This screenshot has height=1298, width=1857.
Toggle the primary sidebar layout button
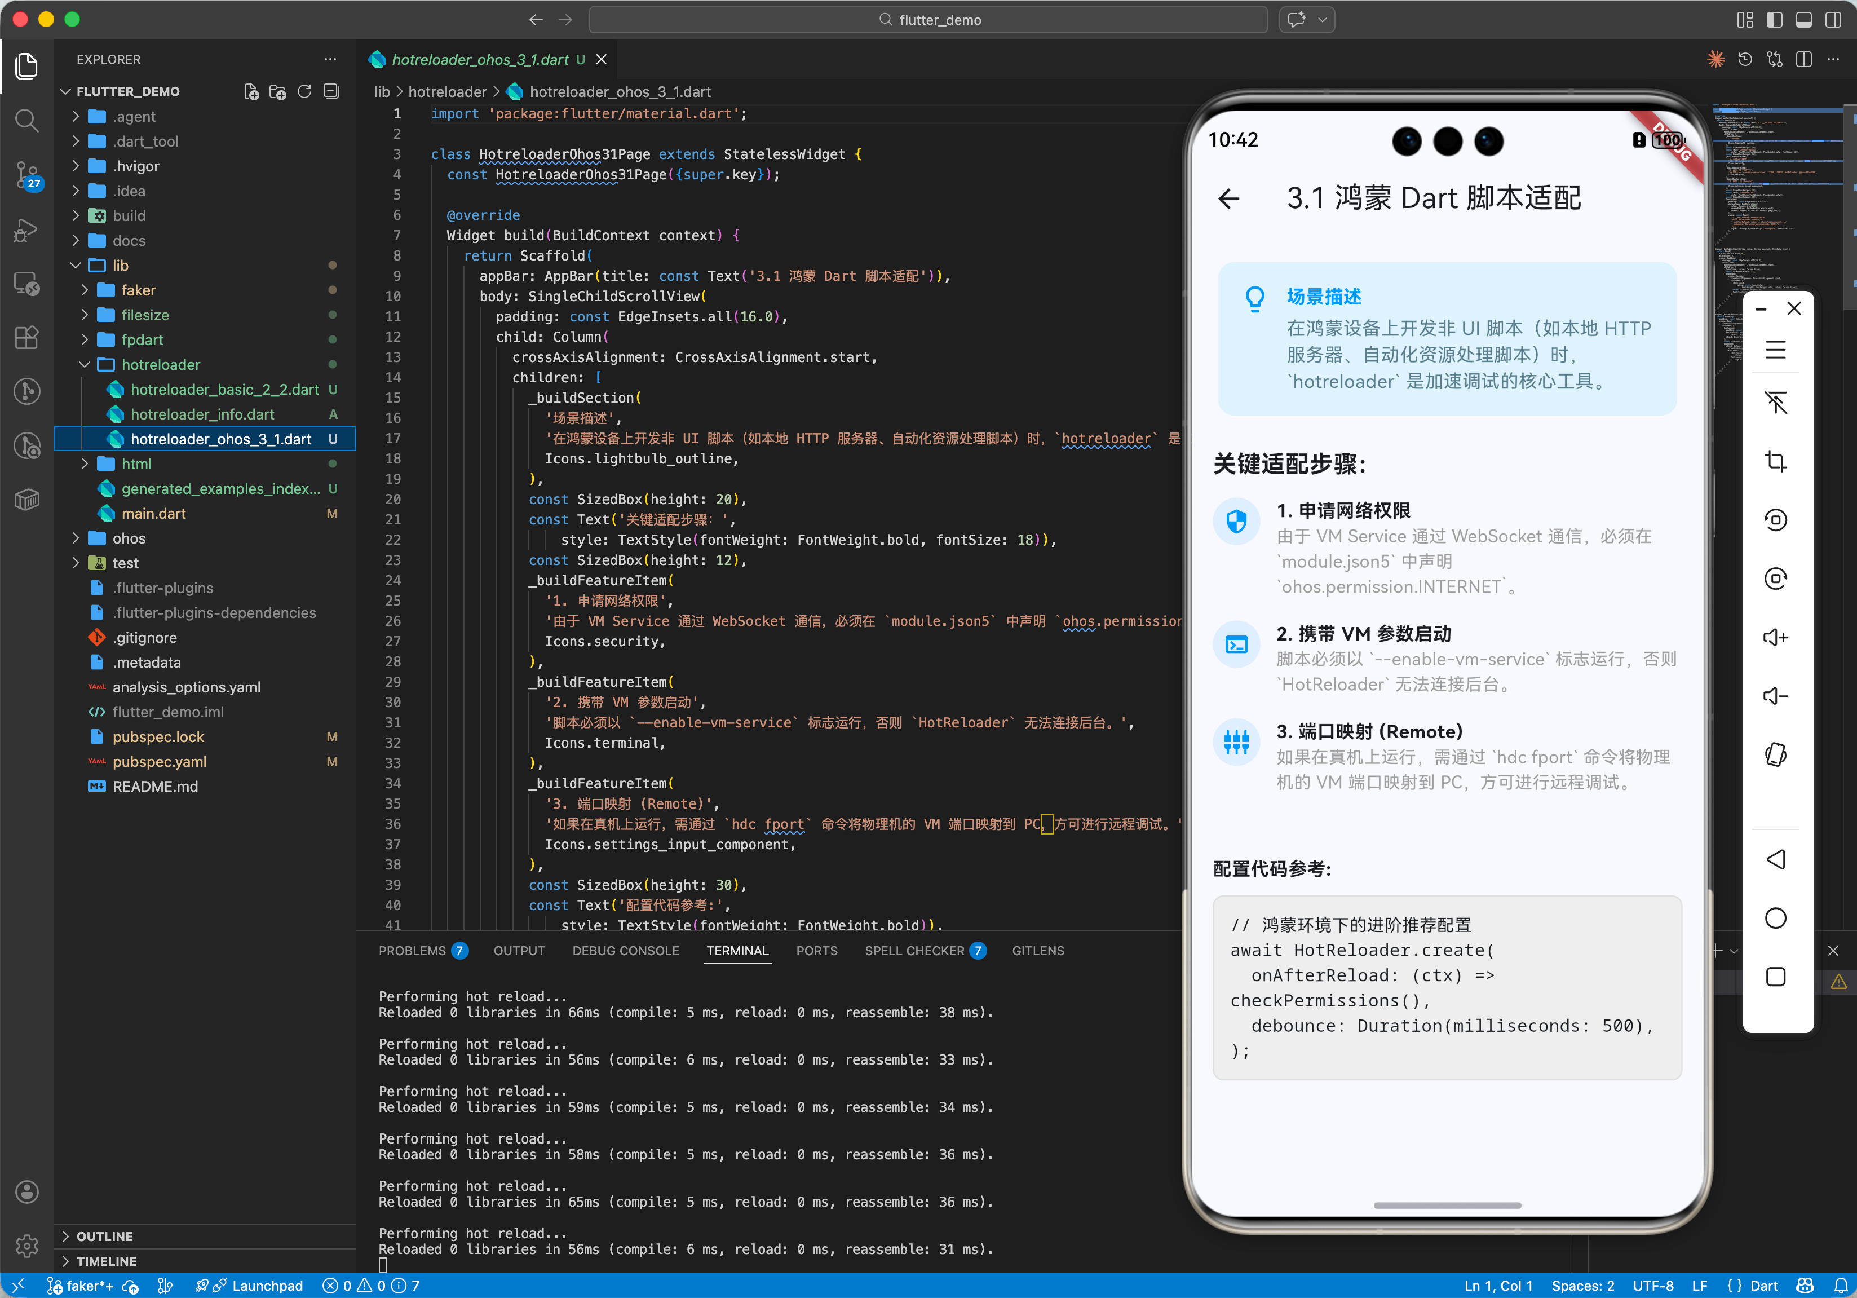point(1775,19)
